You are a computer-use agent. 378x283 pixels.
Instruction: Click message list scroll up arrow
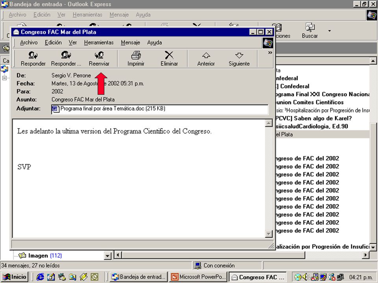pyautogui.click(x=373, y=61)
